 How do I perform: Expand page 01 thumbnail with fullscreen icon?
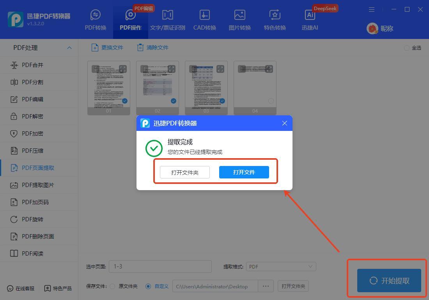point(123,69)
